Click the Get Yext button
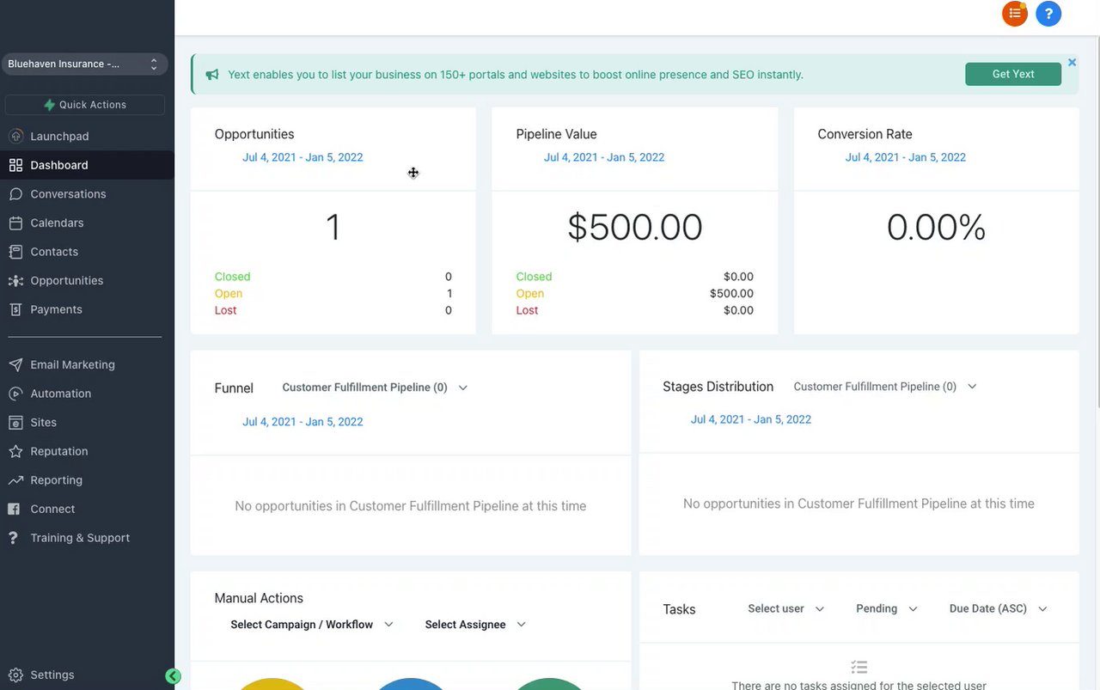1100x690 pixels. (x=1013, y=74)
